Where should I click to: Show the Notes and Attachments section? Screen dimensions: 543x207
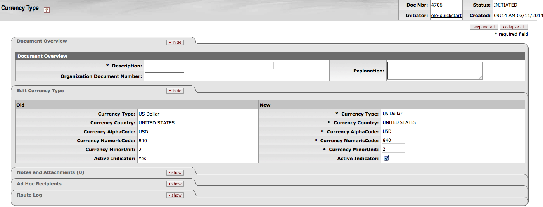[175, 172]
